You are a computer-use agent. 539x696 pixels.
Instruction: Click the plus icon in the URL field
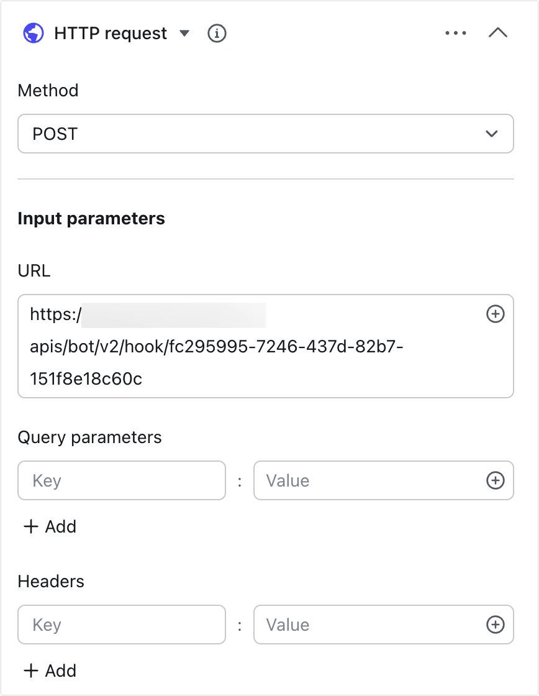[495, 314]
